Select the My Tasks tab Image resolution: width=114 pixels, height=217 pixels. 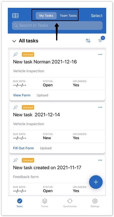coord(46,16)
